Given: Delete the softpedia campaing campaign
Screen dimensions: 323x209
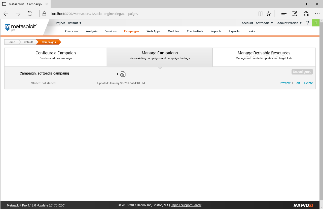Looking at the screenshot, I should point(309,83).
